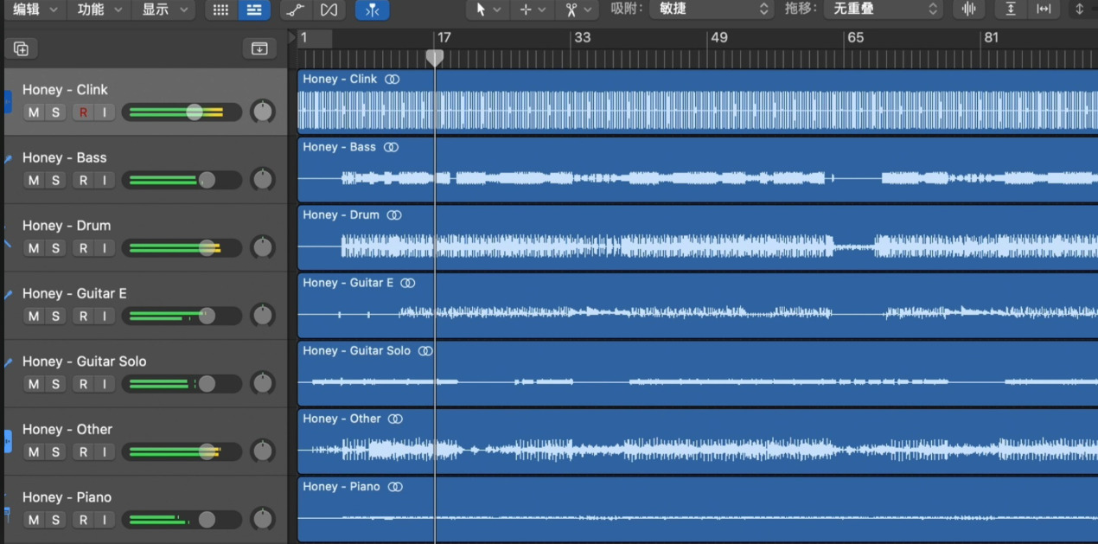Viewport: 1098px width, 544px height.
Task: Switch to the list view icon
Action: (253, 10)
